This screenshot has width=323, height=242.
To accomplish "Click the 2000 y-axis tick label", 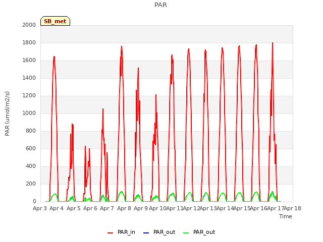I will pyautogui.click(x=29, y=25).
